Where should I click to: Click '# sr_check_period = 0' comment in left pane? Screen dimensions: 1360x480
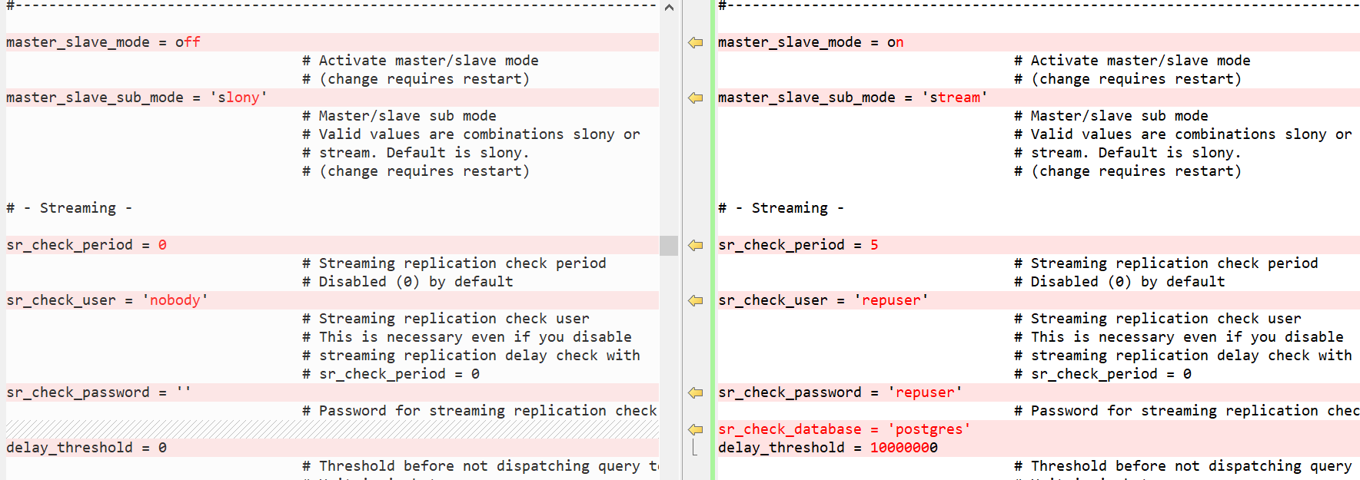[391, 374]
